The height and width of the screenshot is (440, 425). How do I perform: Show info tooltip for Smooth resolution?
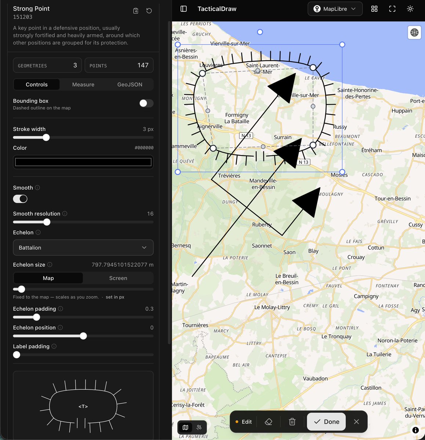point(65,214)
